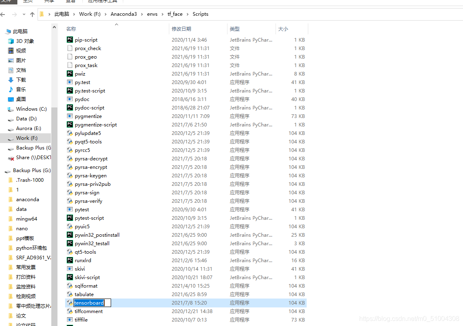Select the prox_check blank file icon
The image size is (463, 326).
[x=69, y=48]
